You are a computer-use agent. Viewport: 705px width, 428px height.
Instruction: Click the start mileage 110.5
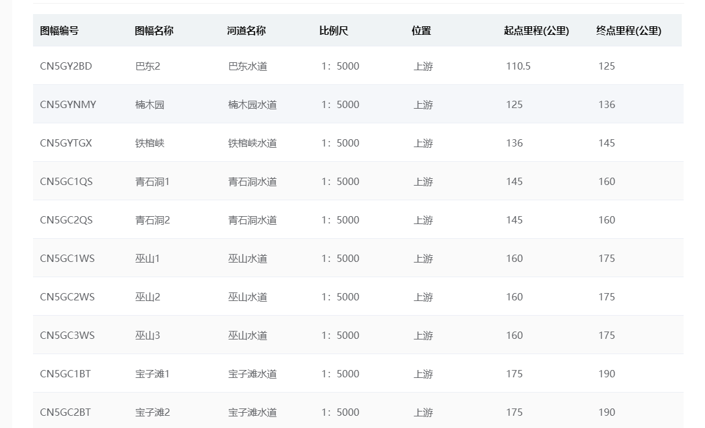click(x=519, y=66)
